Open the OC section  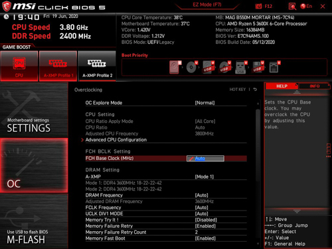(34, 165)
